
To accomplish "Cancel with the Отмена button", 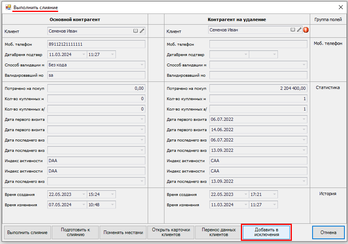I will [328, 232].
